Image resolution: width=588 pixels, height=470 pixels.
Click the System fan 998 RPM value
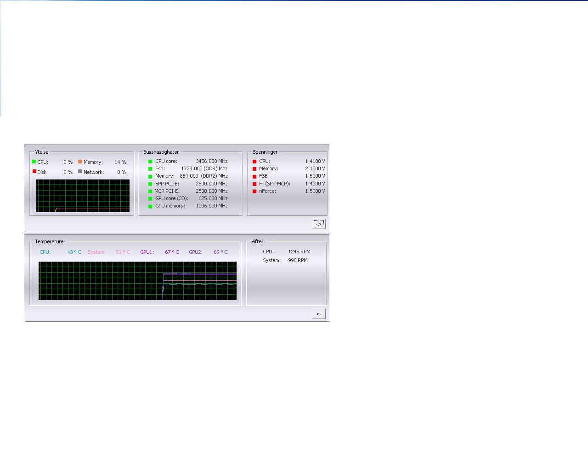(x=298, y=260)
